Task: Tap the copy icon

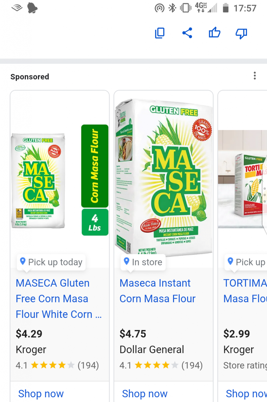Action: tap(160, 33)
